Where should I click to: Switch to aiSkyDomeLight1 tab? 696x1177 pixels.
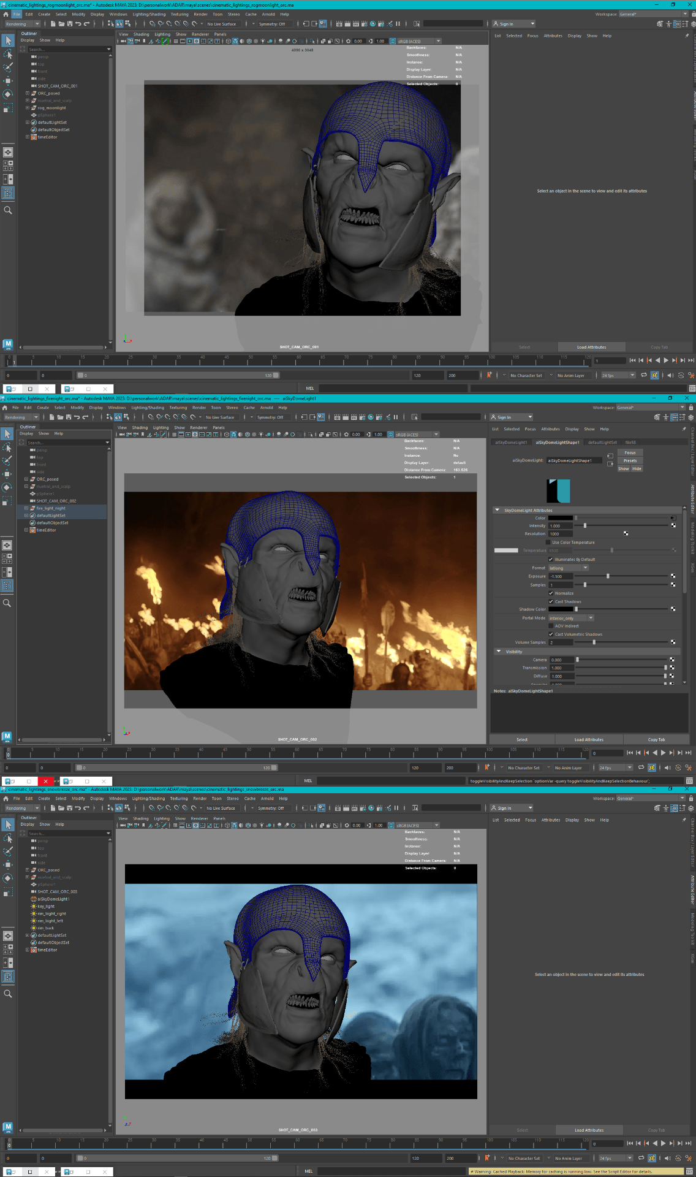[511, 443]
